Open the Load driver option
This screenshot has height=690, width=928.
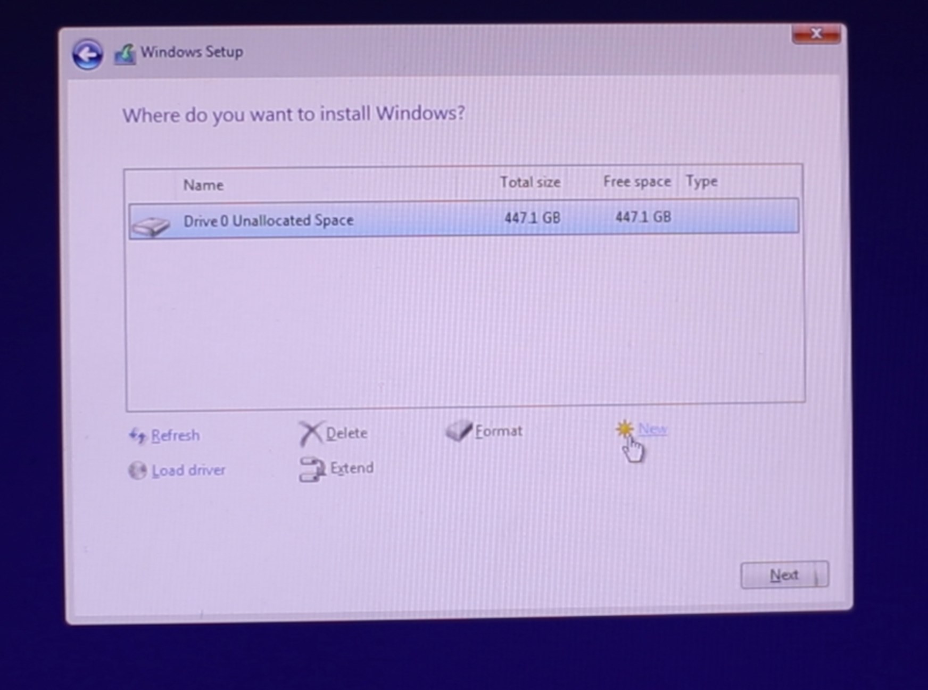[188, 470]
